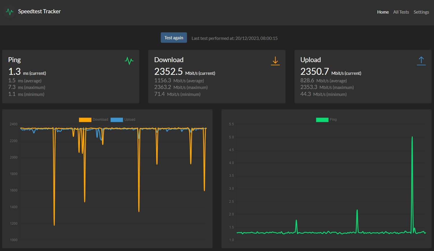This screenshot has height=251, width=434.
Task: Go to the Home page
Action: [x=383, y=12]
